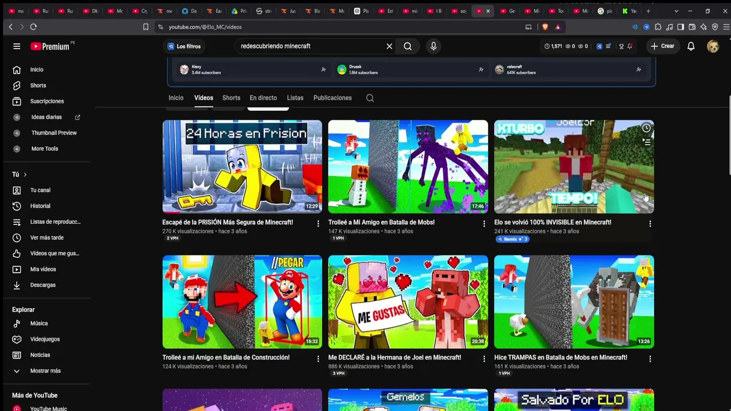Open options for 'Me DECLARÉ a la Hermana de Joel'
Viewport: 731px width, 411px height.
pos(484,359)
